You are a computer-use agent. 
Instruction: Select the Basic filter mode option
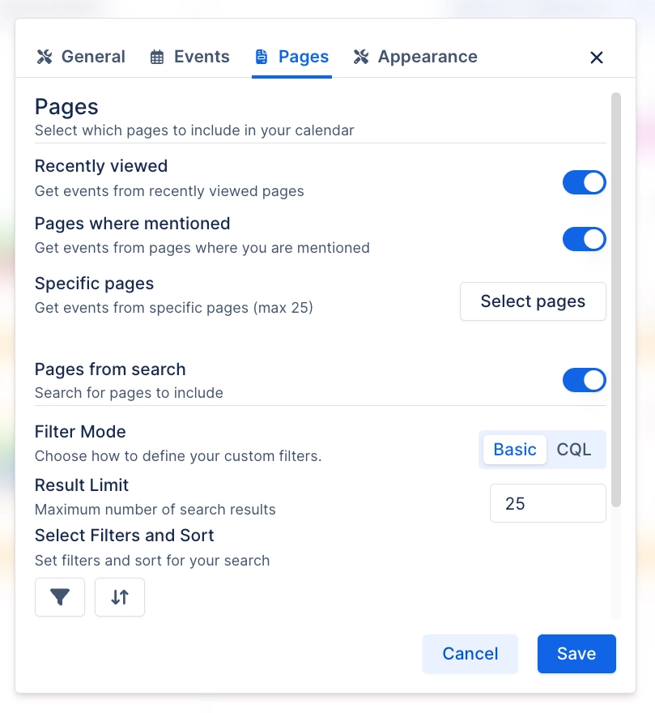coord(515,450)
